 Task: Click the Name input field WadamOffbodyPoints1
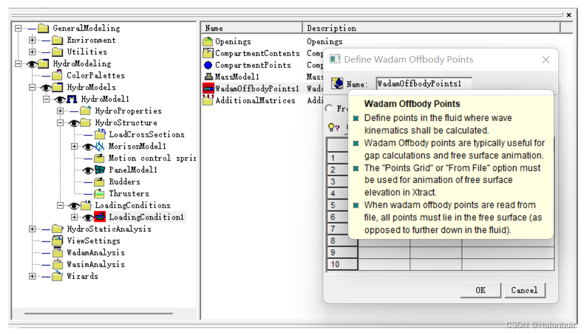(x=424, y=84)
